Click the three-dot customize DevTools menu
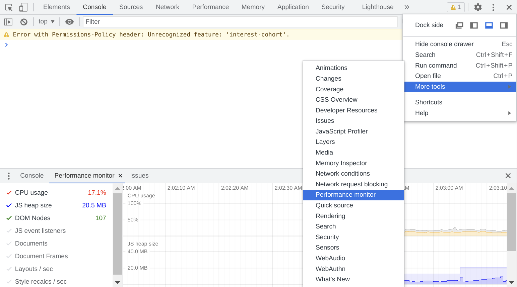Image resolution: width=517 pixels, height=287 pixels. pos(493,7)
